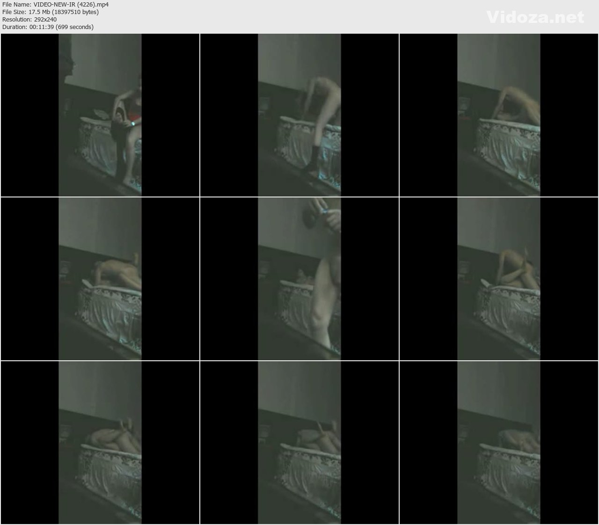Open the first frame thumbnail of the sheet

pos(100,115)
